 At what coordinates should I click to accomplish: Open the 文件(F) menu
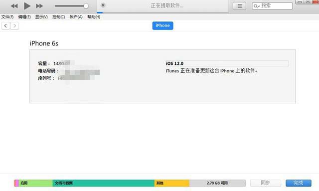(x=7, y=17)
